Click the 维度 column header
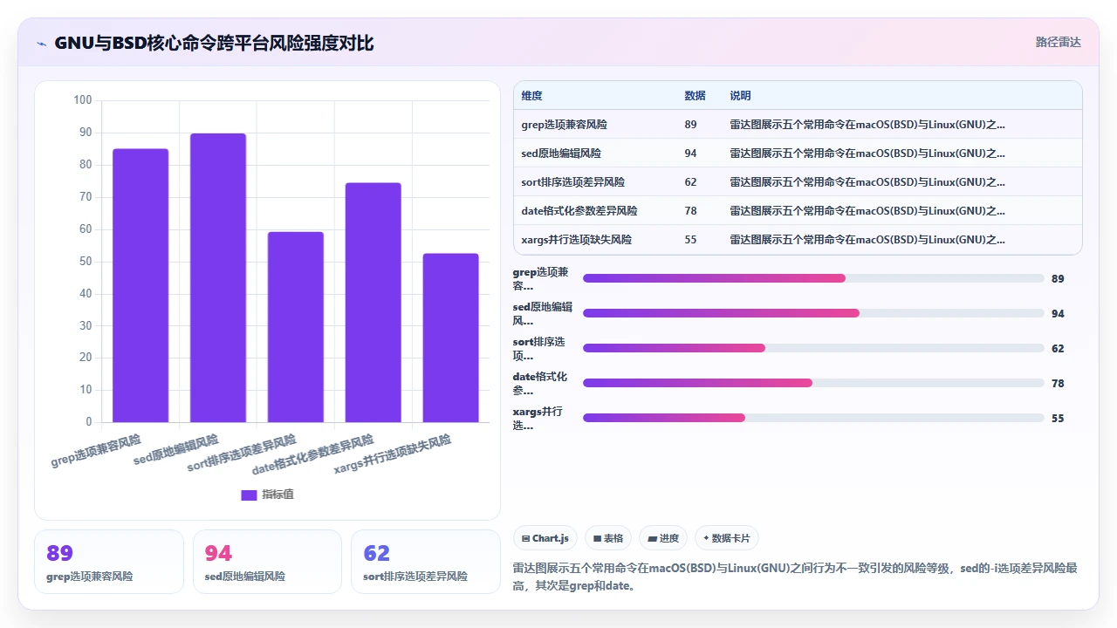 pos(531,96)
